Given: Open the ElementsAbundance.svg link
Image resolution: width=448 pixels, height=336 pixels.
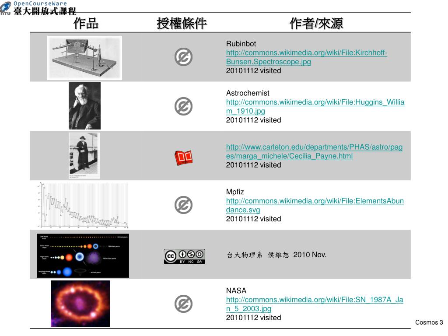Looking at the screenshot, I should click(x=315, y=206).
